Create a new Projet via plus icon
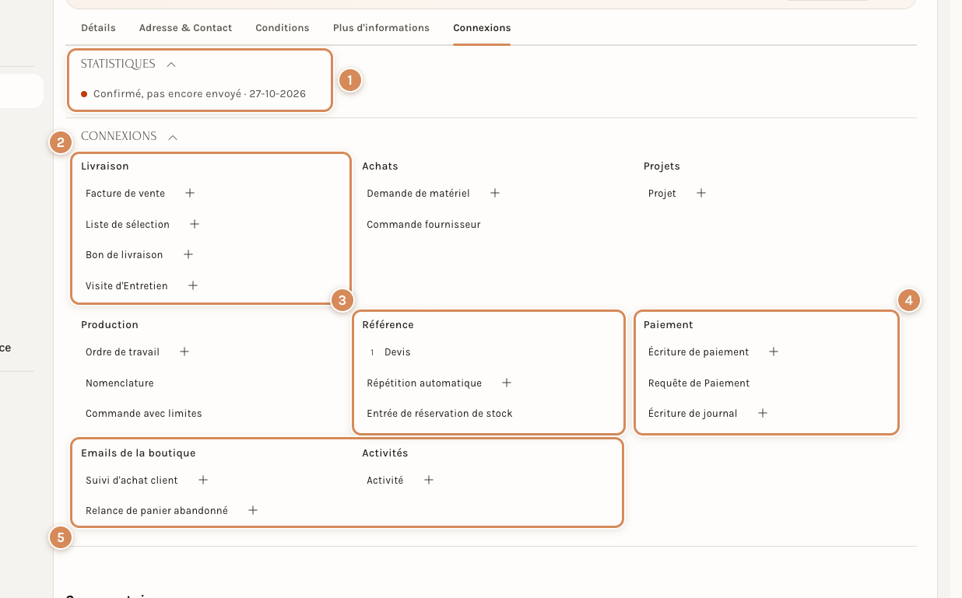The image size is (962, 598). pyautogui.click(x=701, y=193)
